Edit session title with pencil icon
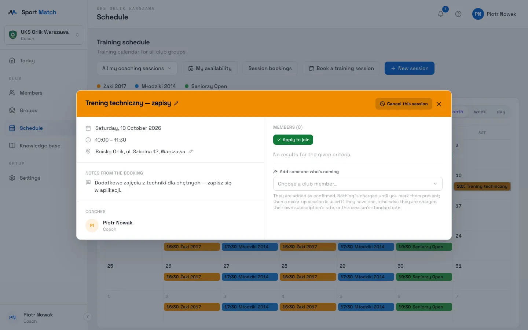The image size is (528, 330). coord(176,103)
